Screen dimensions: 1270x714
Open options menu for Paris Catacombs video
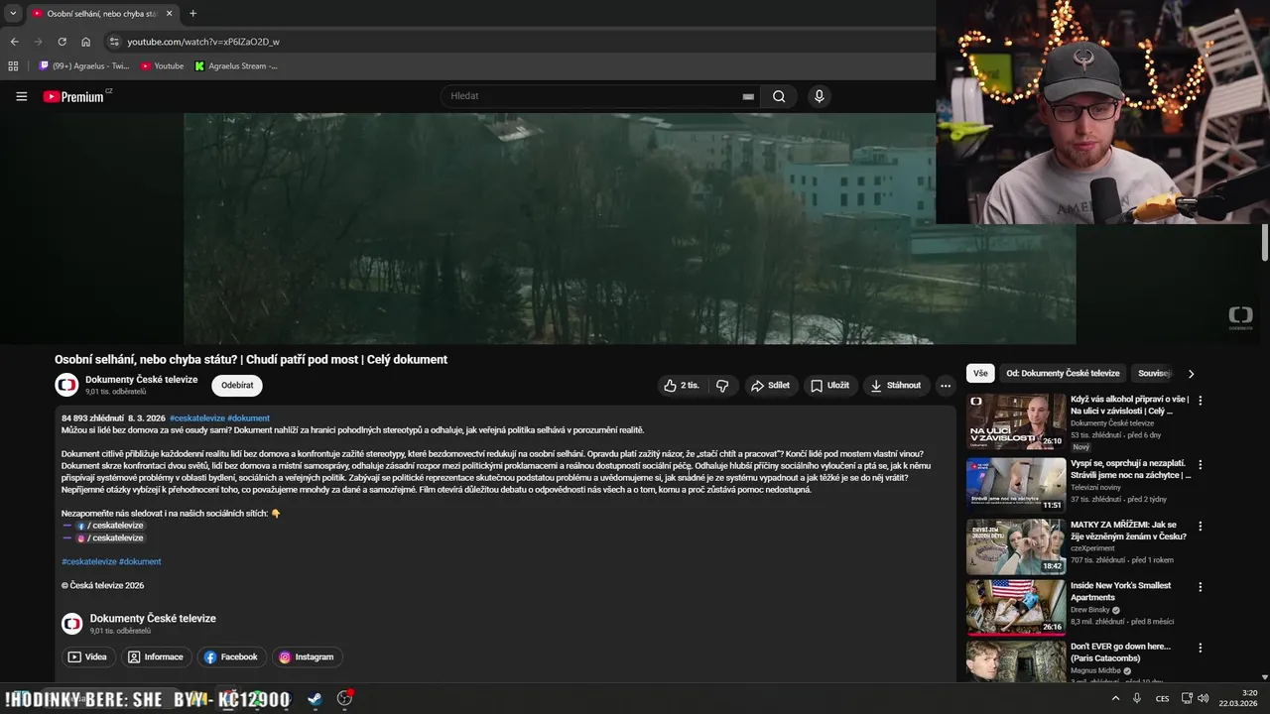coord(1200,648)
